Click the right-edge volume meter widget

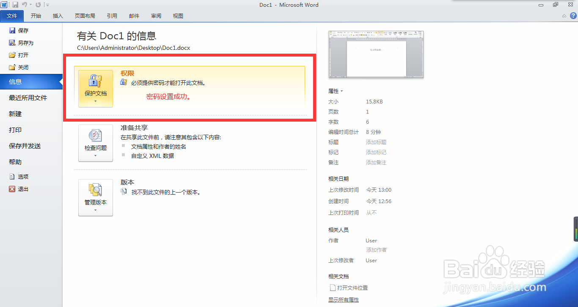tap(575, 229)
